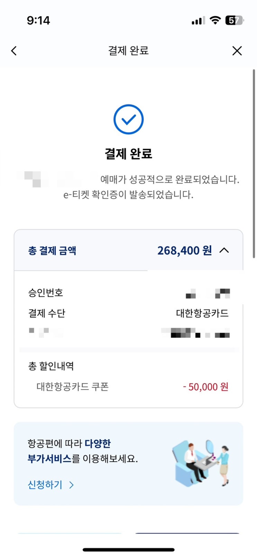Tap the -50,000 원 discount amount
Image resolution: width=257 pixels, height=557 pixels.
click(x=206, y=387)
